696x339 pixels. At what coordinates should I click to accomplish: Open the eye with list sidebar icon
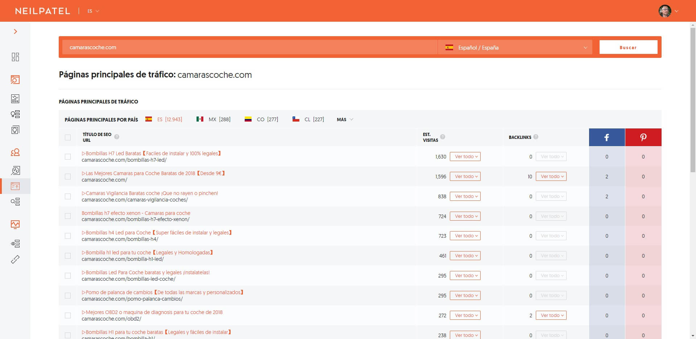pos(15,243)
